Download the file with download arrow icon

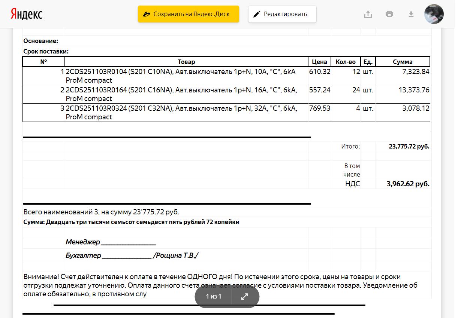pyautogui.click(x=411, y=14)
